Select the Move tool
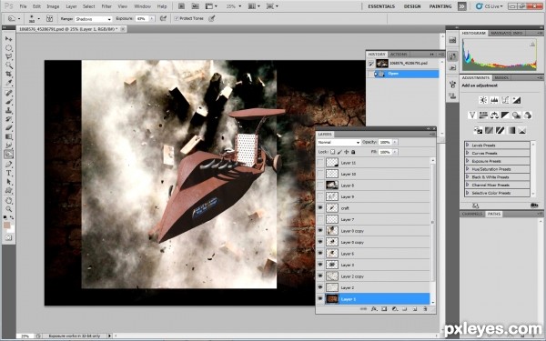 [x=9, y=39]
